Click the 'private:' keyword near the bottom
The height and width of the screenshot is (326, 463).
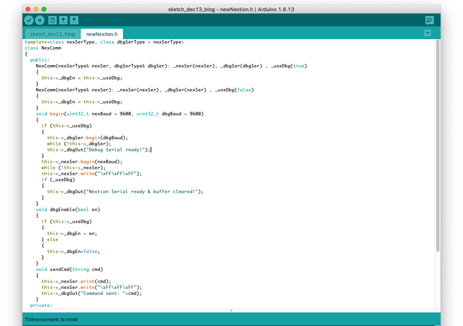click(x=41, y=305)
